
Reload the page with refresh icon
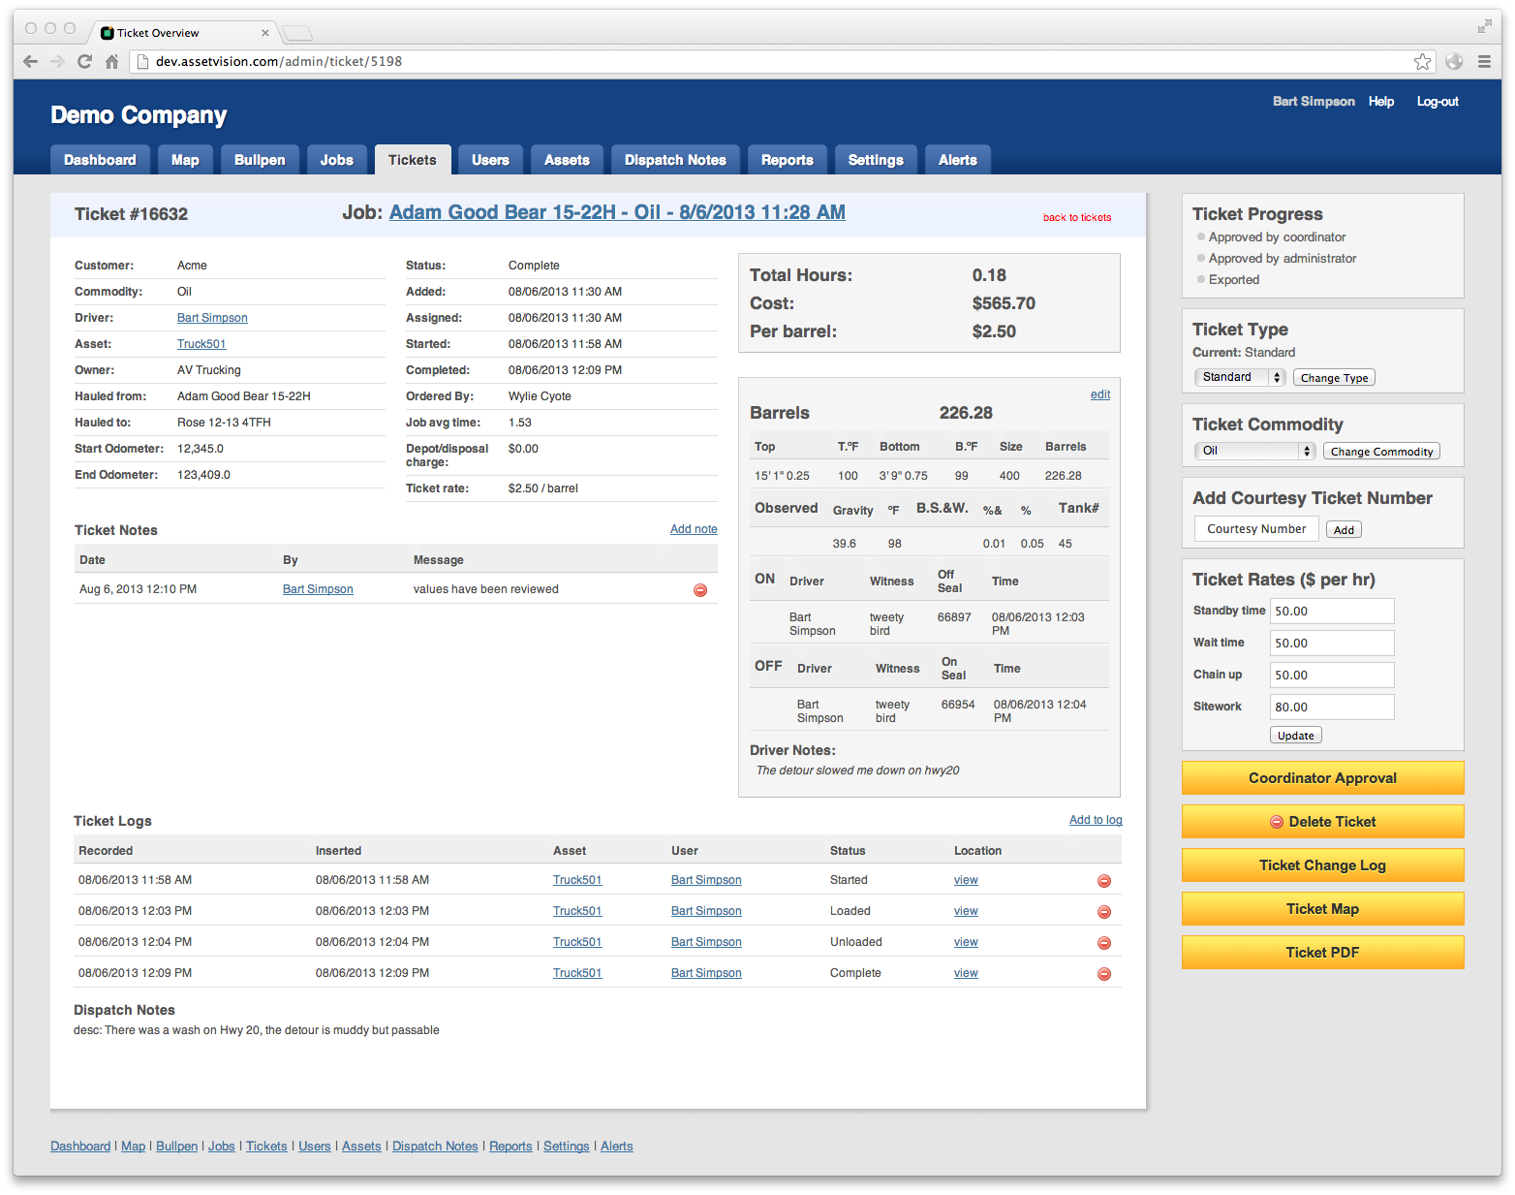(84, 61)
